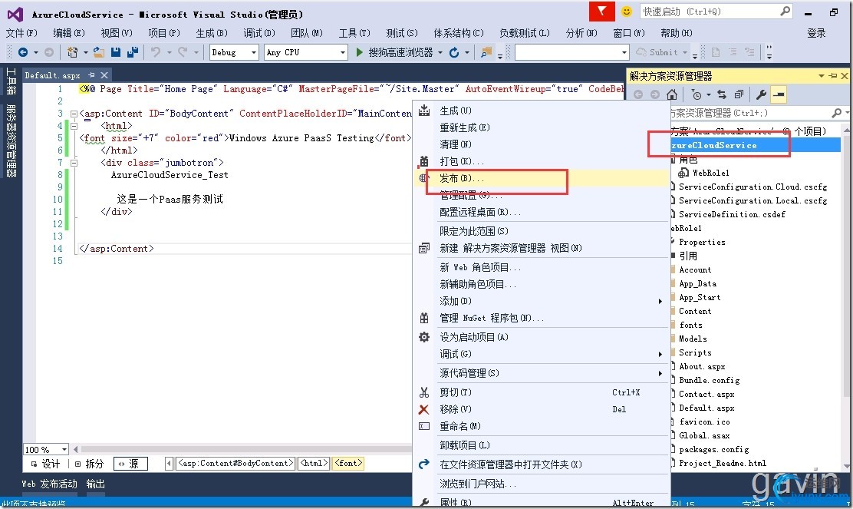Click the quick launch input field
The height and width of the screenshot is (509, 853).
(708, 12)
